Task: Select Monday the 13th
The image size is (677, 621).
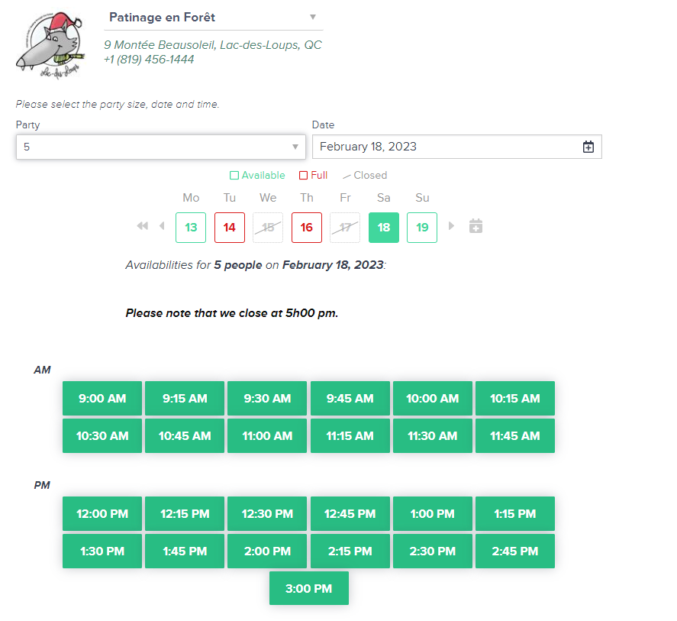Action: click(191, 228)
